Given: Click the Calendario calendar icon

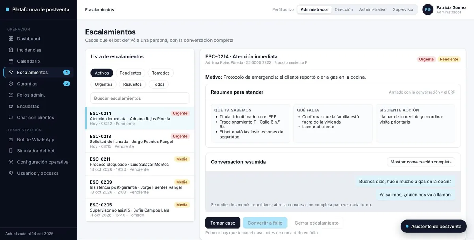Looking at the screenshot, I should pyautogui.click(x=11, y=61).
